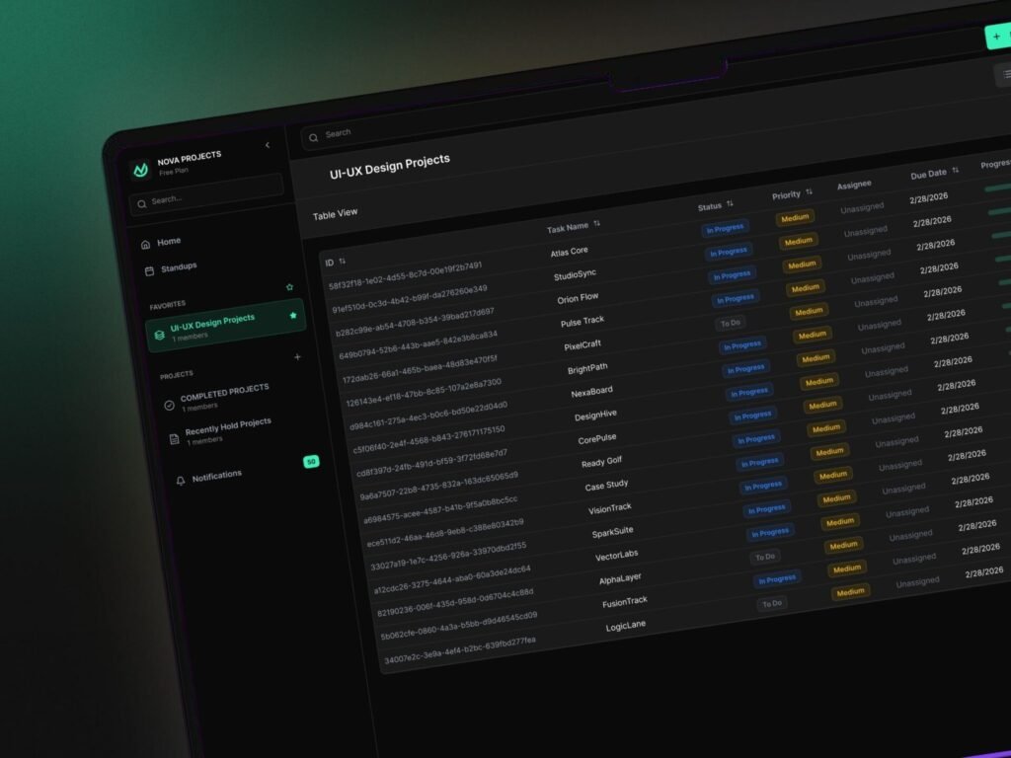Image resolution: width=1011 pixels, height=758 pixels.
Task: Click the Standups calendar icon
Action: 150,270
